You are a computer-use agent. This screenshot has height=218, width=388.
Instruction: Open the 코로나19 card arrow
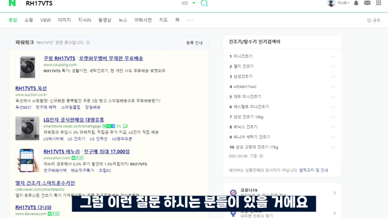click(335, 193)
